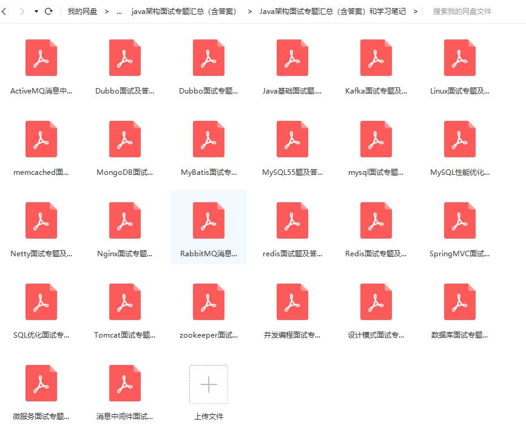Select the MyBatis面试专... PDF icon
The width and height of the screenshot is (526, 436).
click(x=209, y=139)
